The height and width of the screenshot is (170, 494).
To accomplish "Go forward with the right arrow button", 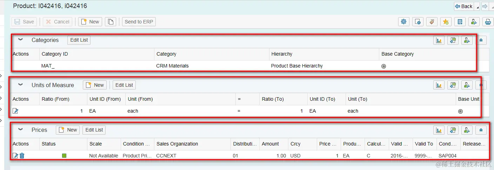I will tap(485, 6).
